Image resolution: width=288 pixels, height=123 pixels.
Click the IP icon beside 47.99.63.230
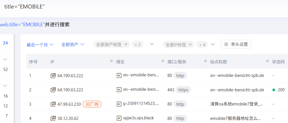(x=53, y=104)
